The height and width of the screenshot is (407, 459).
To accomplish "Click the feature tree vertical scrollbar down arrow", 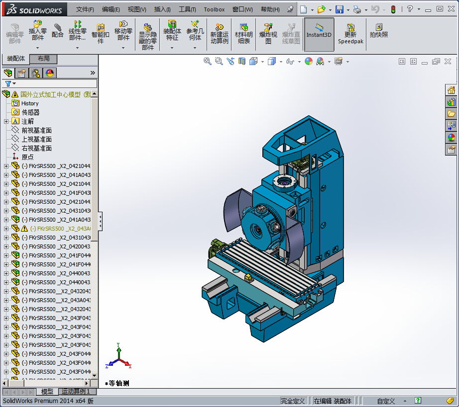I will click(x=94, y=375).
